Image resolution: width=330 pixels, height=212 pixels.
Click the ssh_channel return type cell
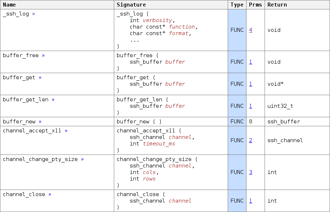click(x=285, y=140)
